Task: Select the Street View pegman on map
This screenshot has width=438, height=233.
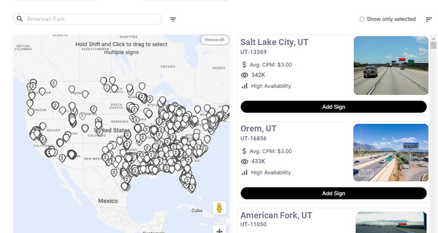Action: (x=219, y=208)
